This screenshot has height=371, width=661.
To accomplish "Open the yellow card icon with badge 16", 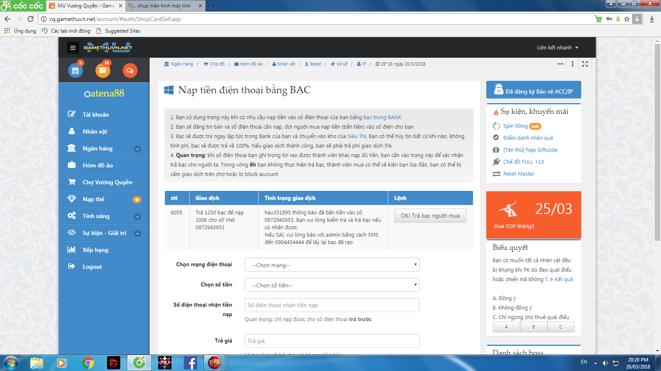I will coord(103,70).
